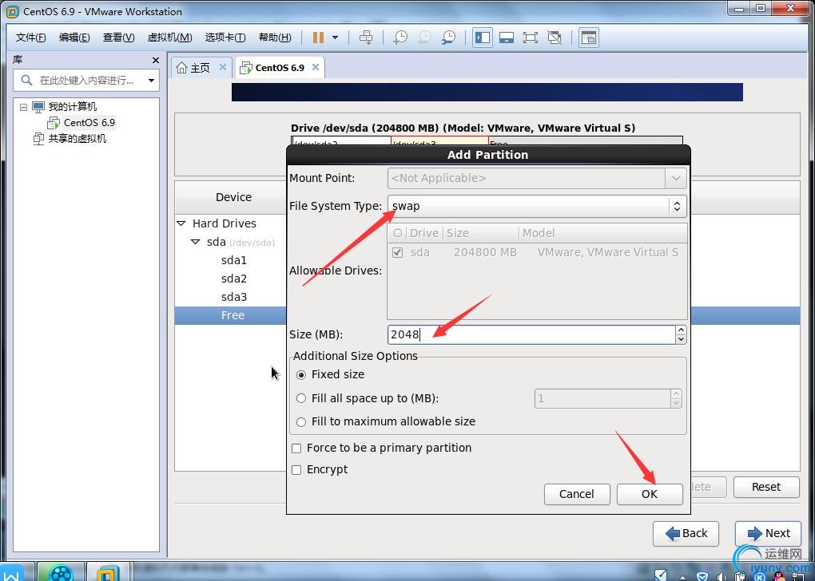815x581 pixels.
Task: Take a snapshot with the clock-plus icon
Action: pyautogui.click(x=400, y=38)
